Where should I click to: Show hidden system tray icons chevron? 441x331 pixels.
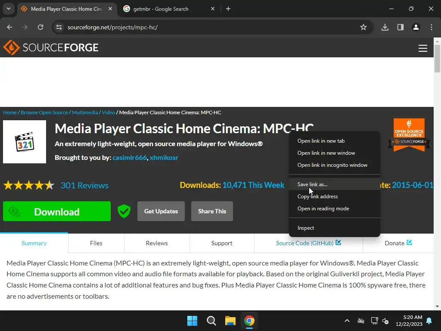click(x=347, y=321)
